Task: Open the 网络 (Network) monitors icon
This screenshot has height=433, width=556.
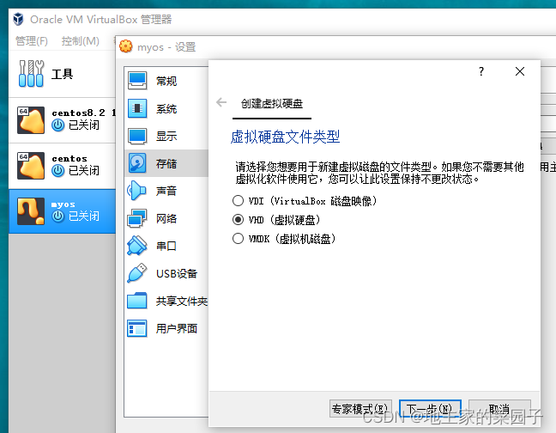Action: coord(137,218)
